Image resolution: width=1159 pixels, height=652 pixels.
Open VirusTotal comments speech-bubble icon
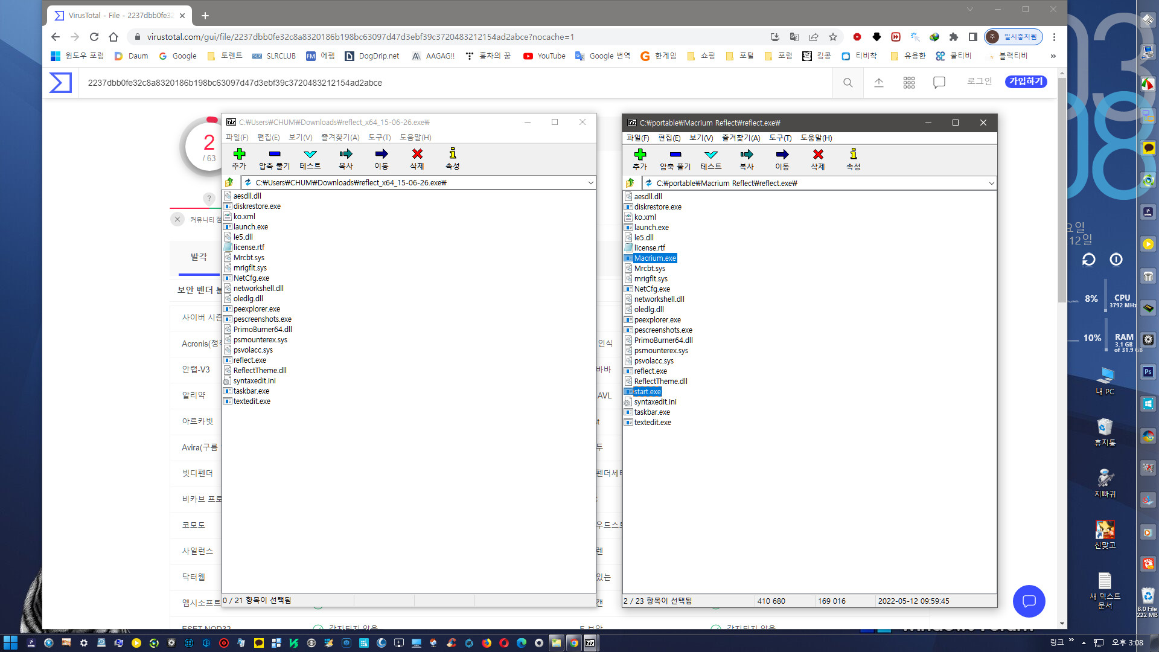[939, 83]
